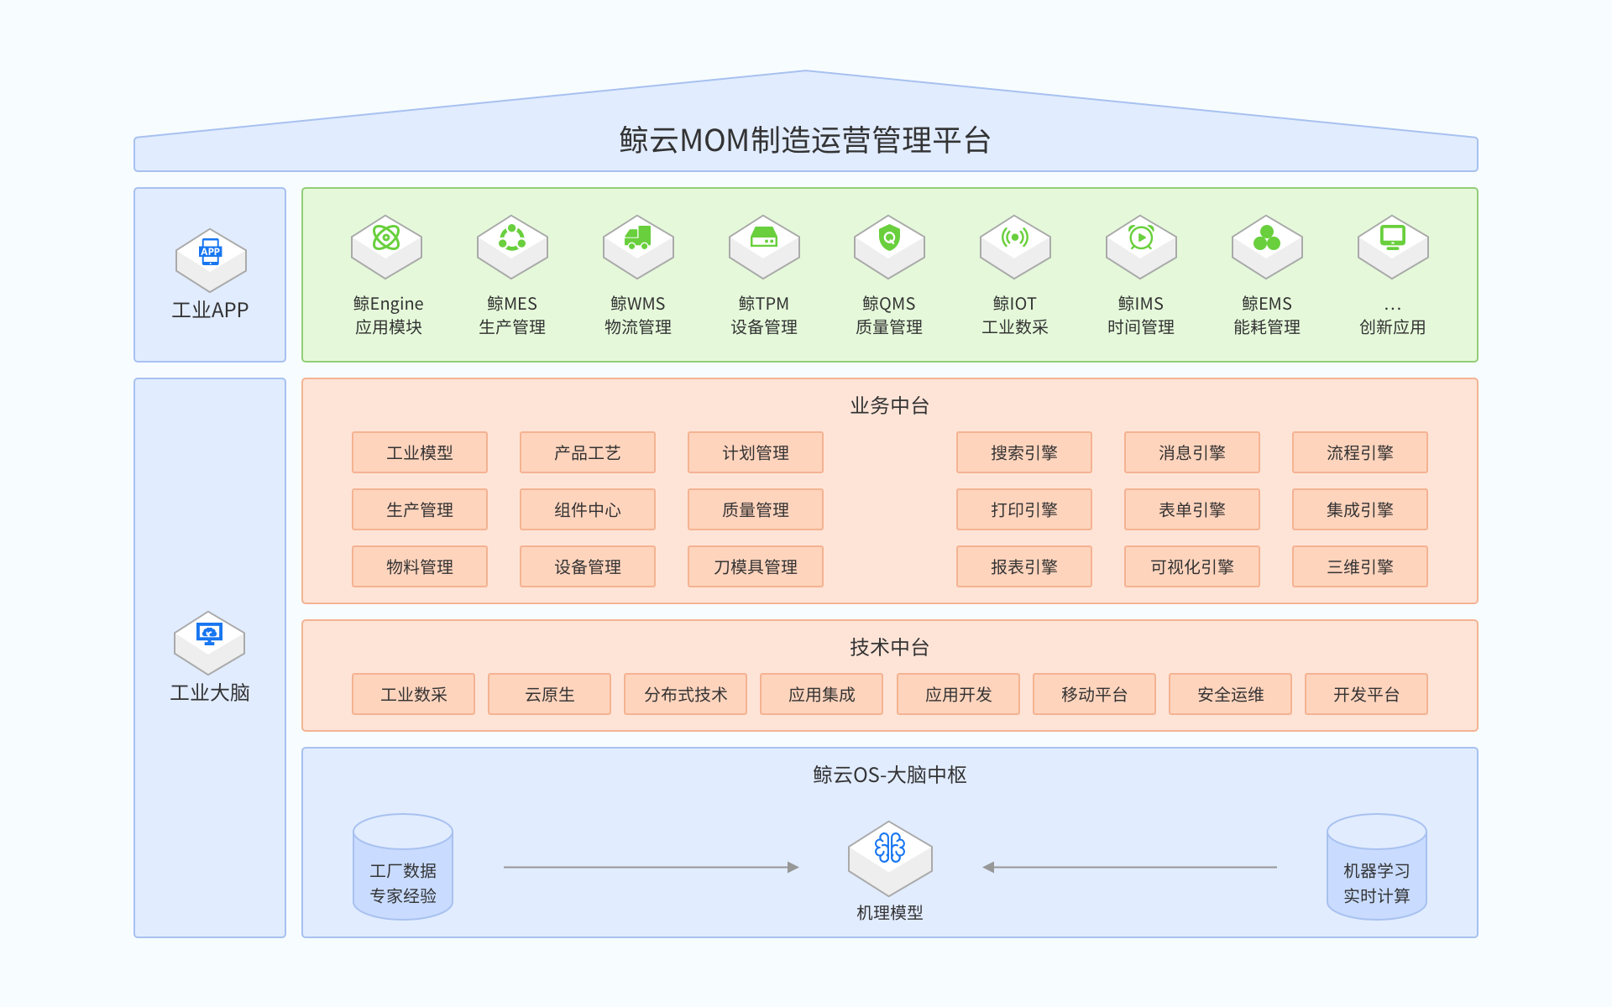Open the 鲸TPM device icon
Viewport: 1612px width, 1007px height.
point(764,247)
